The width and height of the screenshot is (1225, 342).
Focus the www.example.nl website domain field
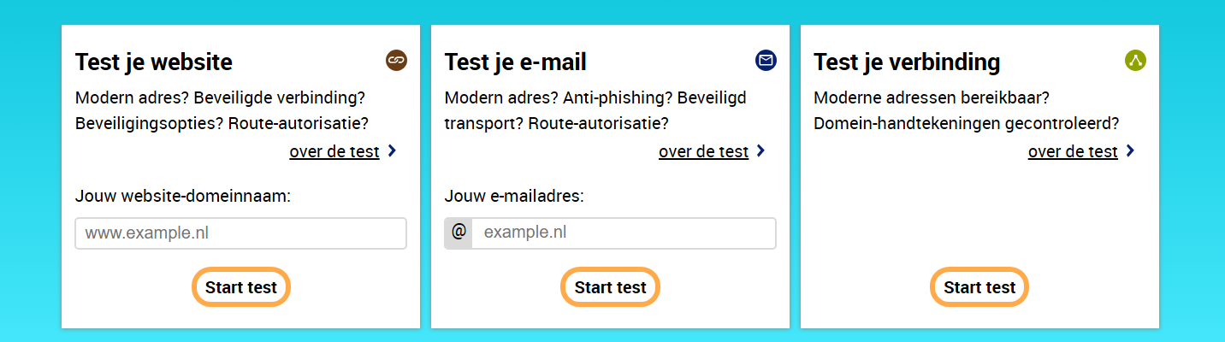point(241,233)
